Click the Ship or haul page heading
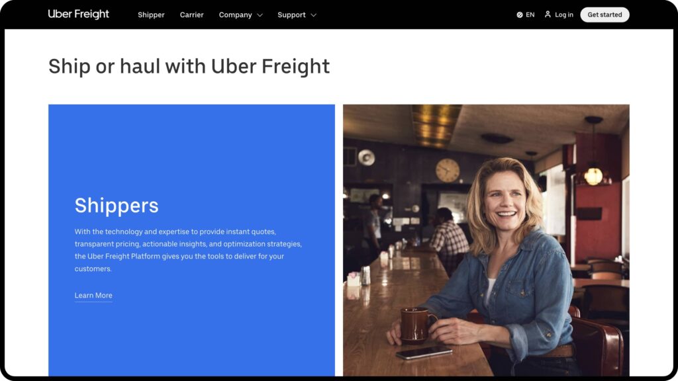Image resolution: width=678 pixels, height=381 pixels. pyautogui.click(x=189, y=67)
